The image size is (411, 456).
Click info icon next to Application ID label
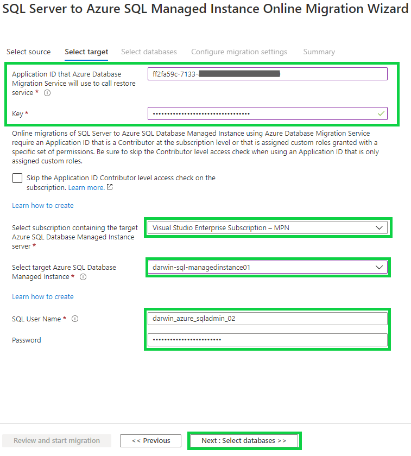pyautogui.click(x=47, y=93)
